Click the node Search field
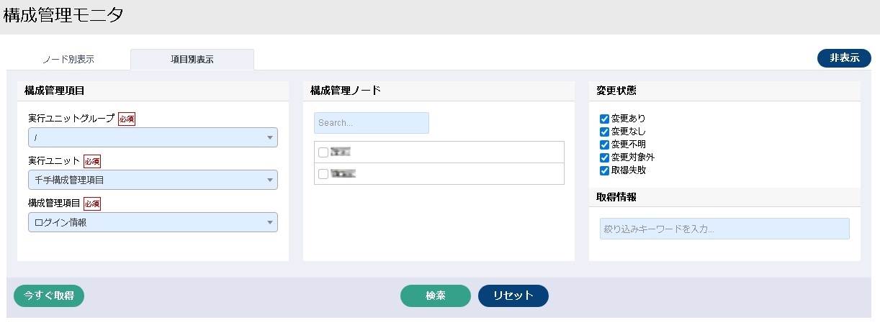The image size is (880, 325). [372, 123]
